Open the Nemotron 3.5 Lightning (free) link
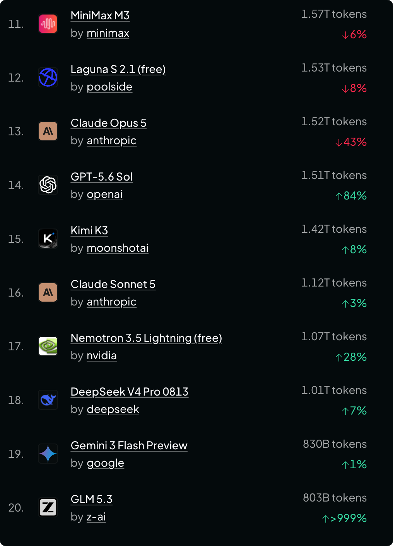 tap(147, 338)
